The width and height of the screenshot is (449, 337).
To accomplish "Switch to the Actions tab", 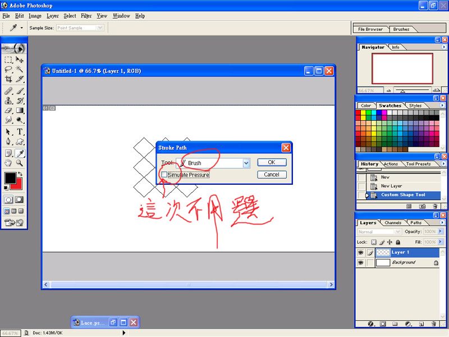I will (x=391, y=164).
